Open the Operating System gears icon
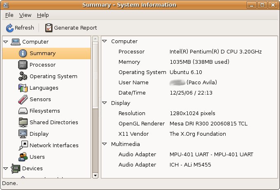Screen dimensions: 280x190 [x=23, y=76]
